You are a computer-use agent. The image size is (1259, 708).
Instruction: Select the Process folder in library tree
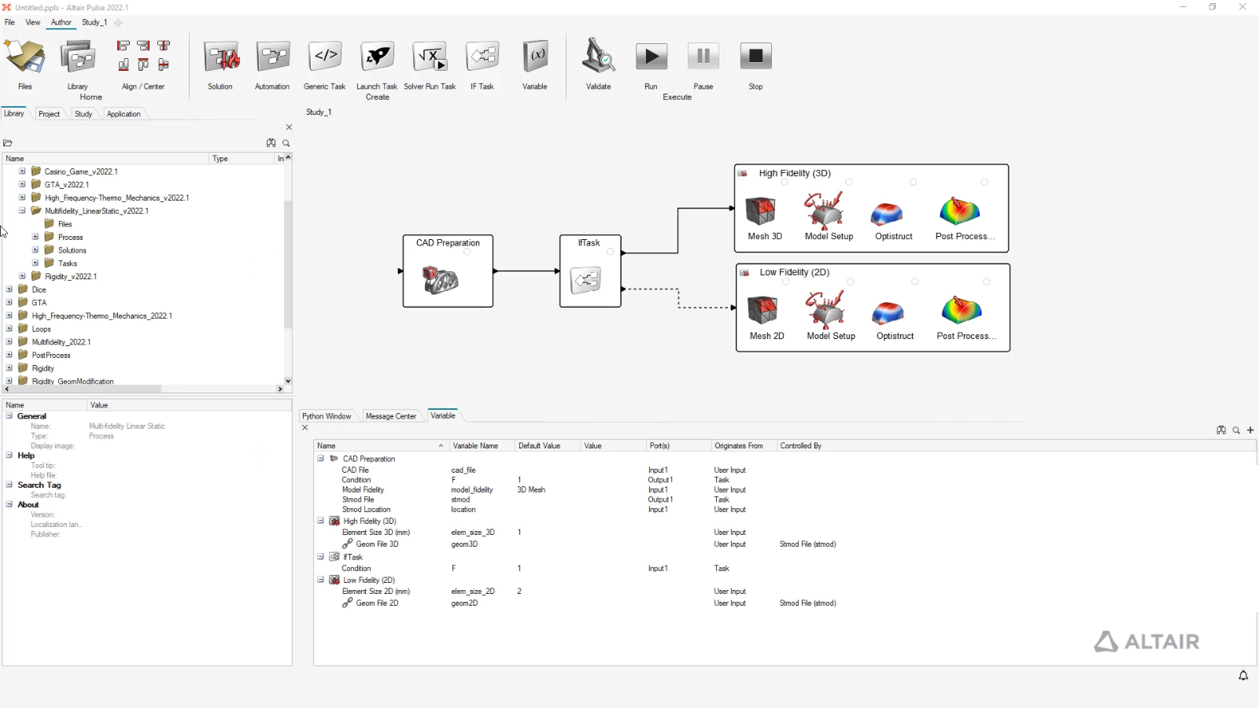70,238
